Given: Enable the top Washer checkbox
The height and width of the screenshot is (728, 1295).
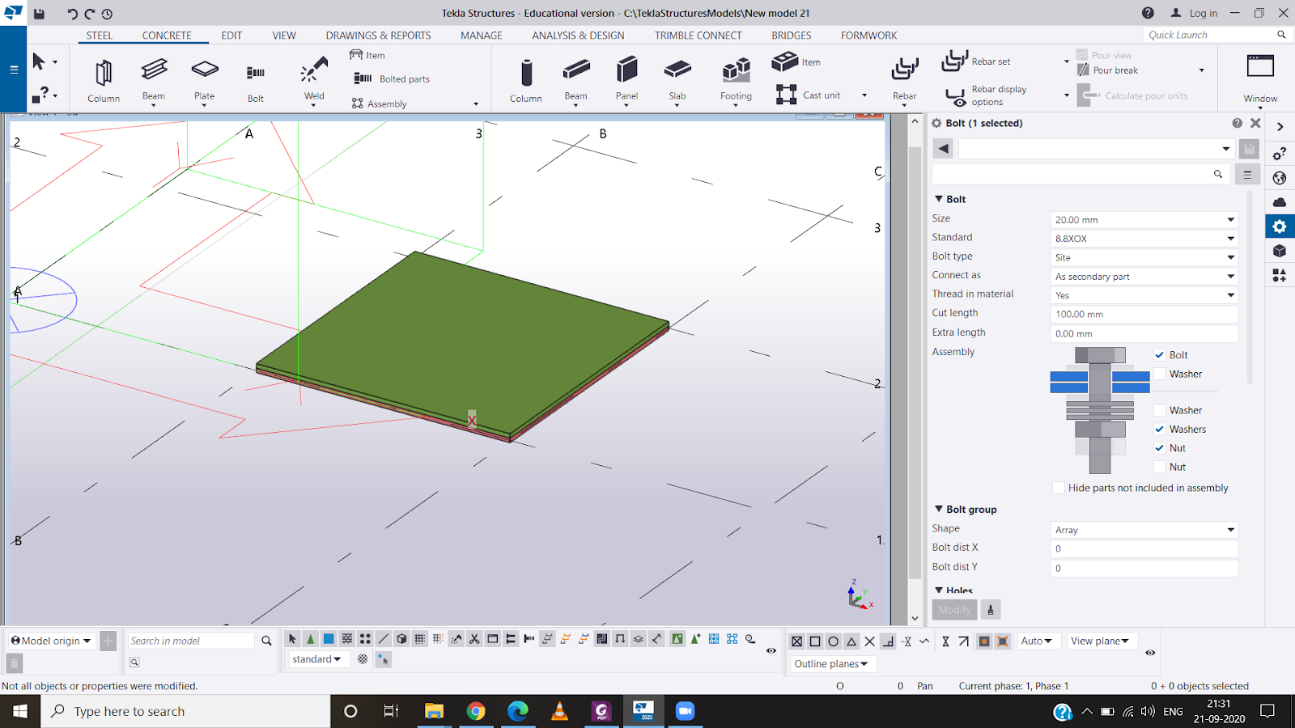Looking at the screenshot, I should (x=1160, y=374).
